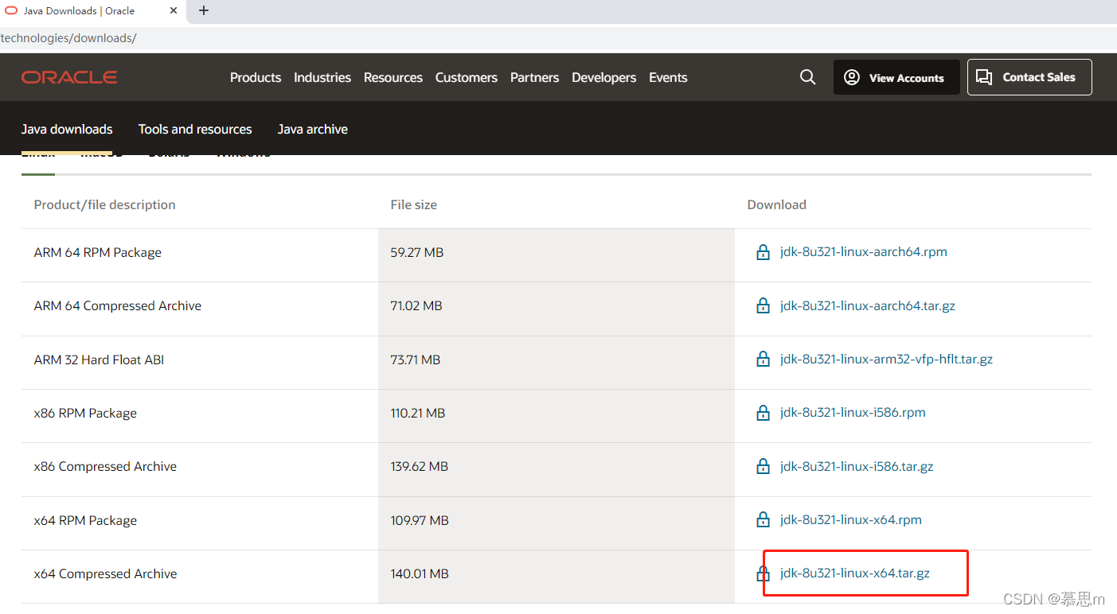Image resolution: width=1117 pixels, height=614 pixels.
Task: Download jdk-8u321-linux-aarch64.rpm
Action: [x=864, y=252]
